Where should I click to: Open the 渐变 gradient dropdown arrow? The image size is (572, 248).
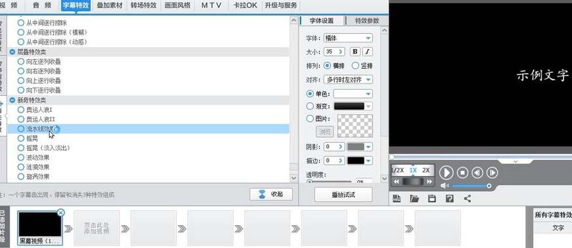click(369, 106)
